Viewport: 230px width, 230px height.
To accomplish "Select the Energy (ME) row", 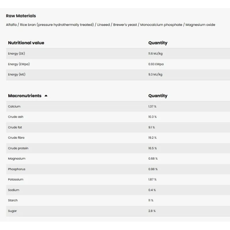I will 17,74.
